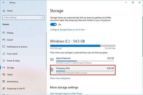Click the Notifications & actions icon
This screenshot has height=95, width=143.
4,47
